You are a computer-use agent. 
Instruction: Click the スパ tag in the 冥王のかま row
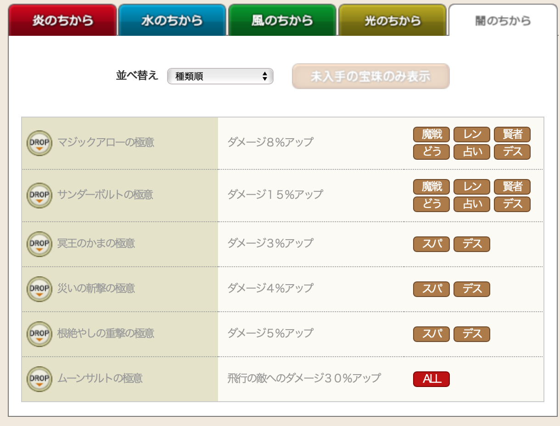tap(431, 244)
